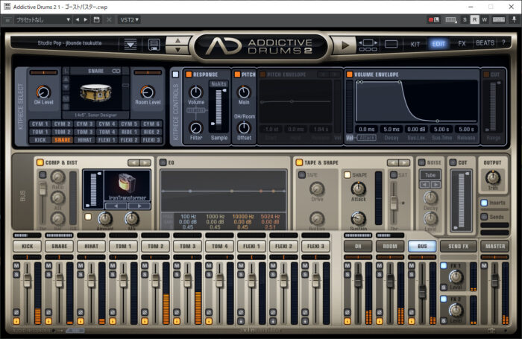The image size is (522, 339).
Task: Start playback with the play button
Action: [345, 45]
